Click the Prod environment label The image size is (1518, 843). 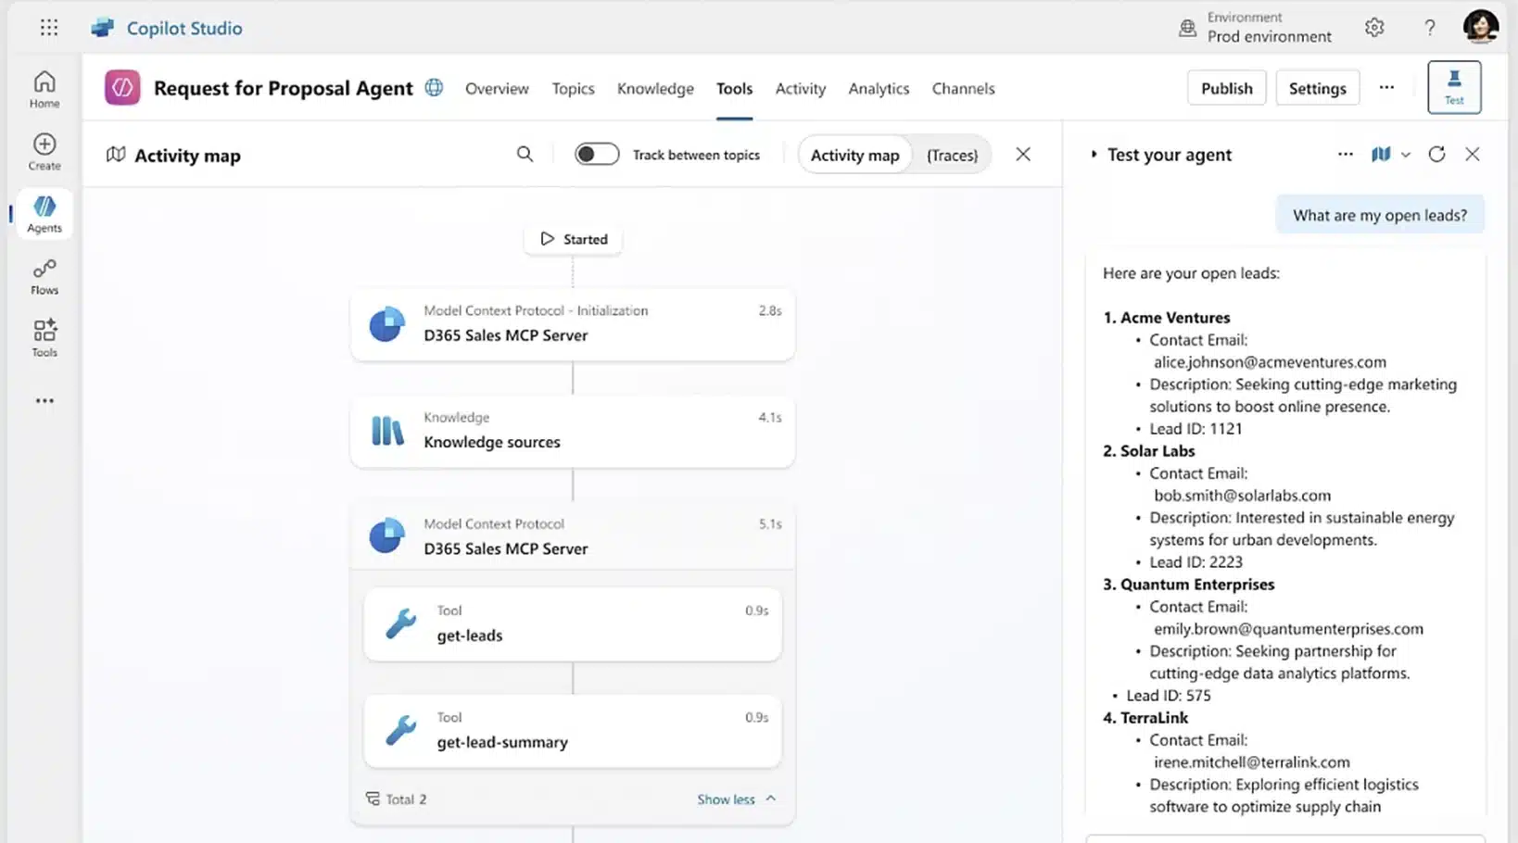[x=1269, y=37]
